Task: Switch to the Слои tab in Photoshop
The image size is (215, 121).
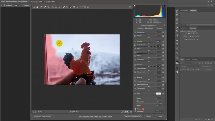Action: (x=182, y=59)
